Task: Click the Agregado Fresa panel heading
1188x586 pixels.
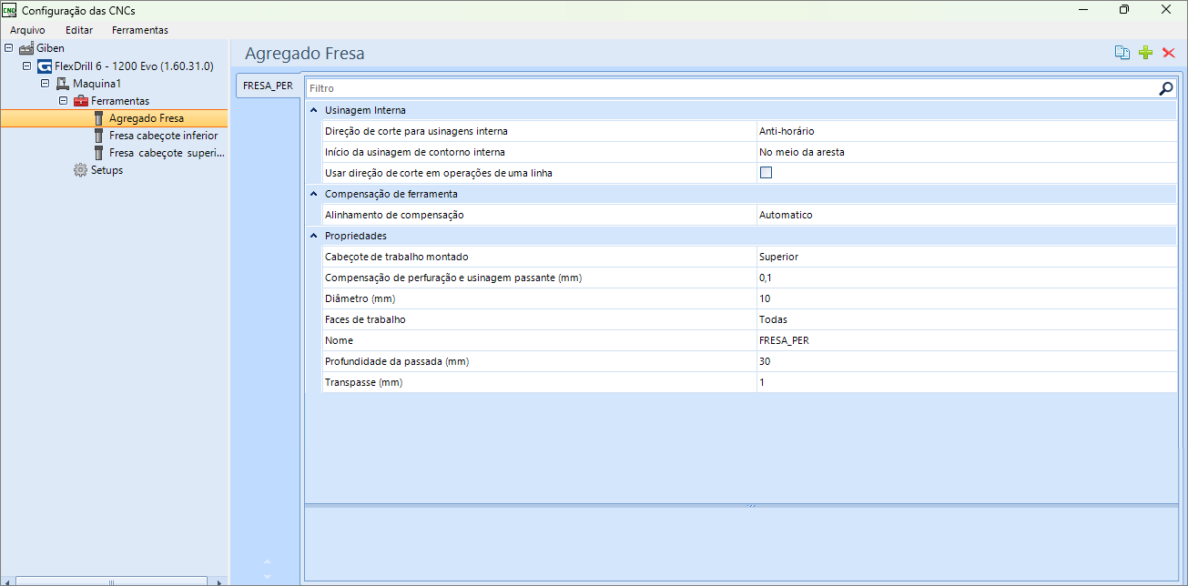Action: [305, 54]
